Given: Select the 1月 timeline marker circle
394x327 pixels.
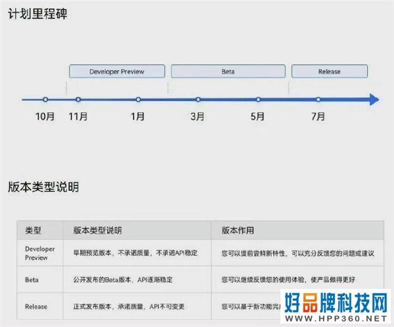Looking at the screenshot, I should [138, 100].
